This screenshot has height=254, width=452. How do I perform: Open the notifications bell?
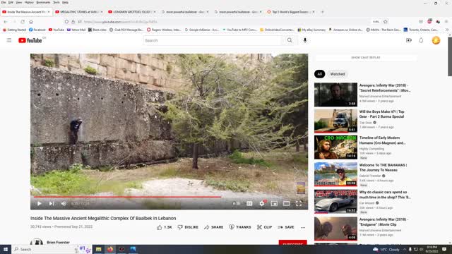pyautogui.click(x=421, y=40)
